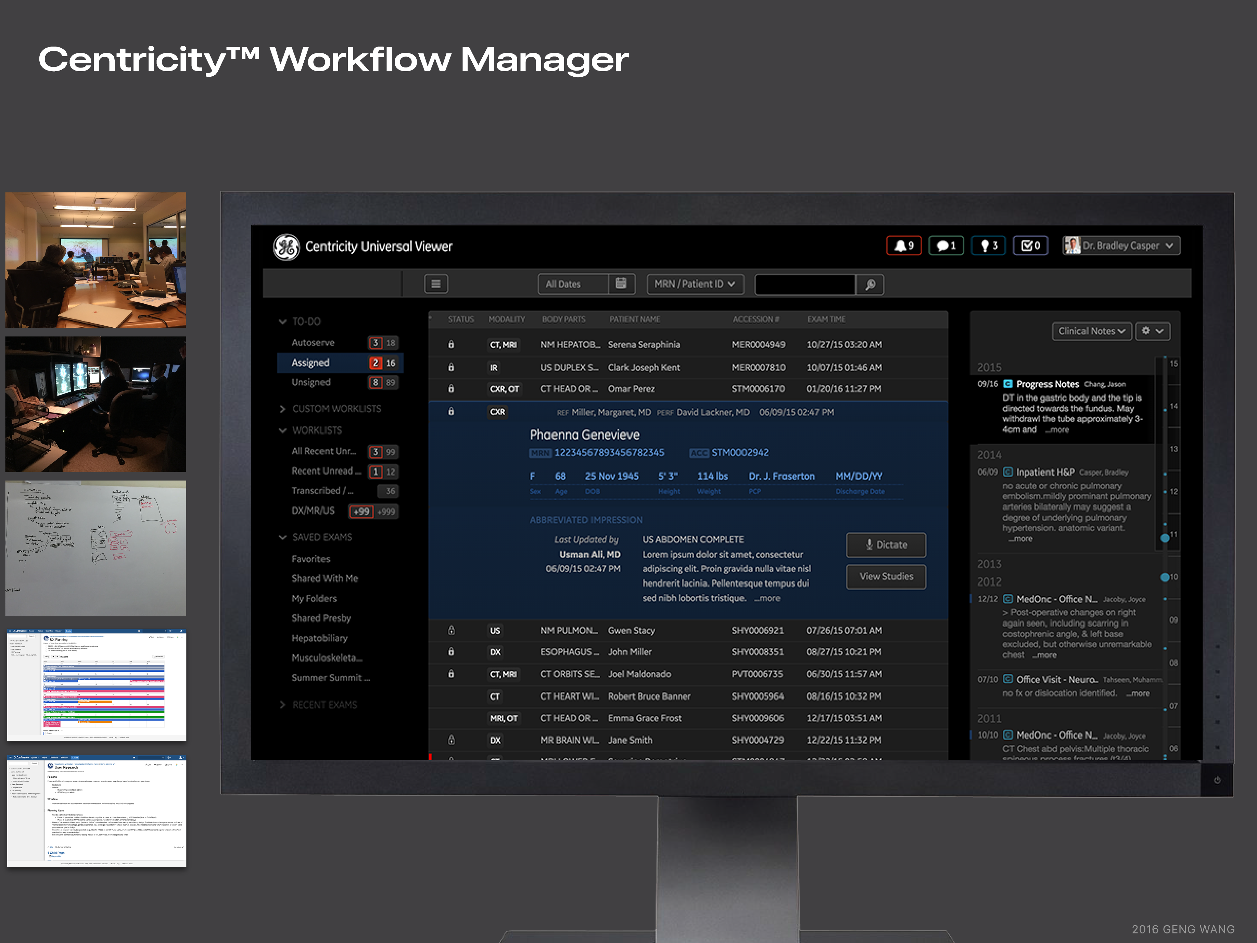Collapse the WORKLISTS section
This screenshot has height=943, width=1257.
coord(282,430)
